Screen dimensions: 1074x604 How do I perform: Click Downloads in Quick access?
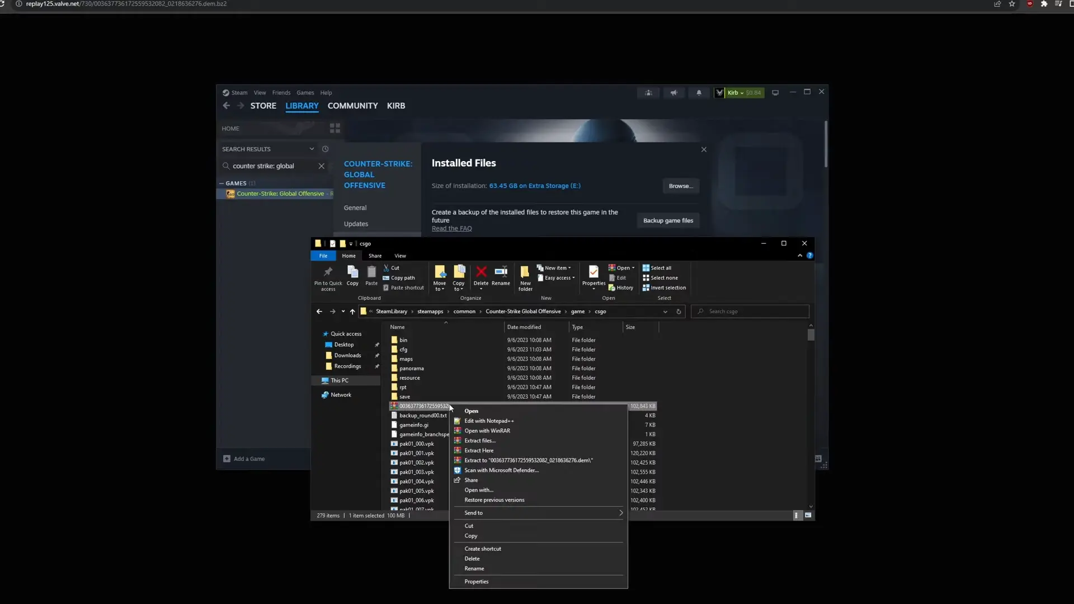point(347,356)
